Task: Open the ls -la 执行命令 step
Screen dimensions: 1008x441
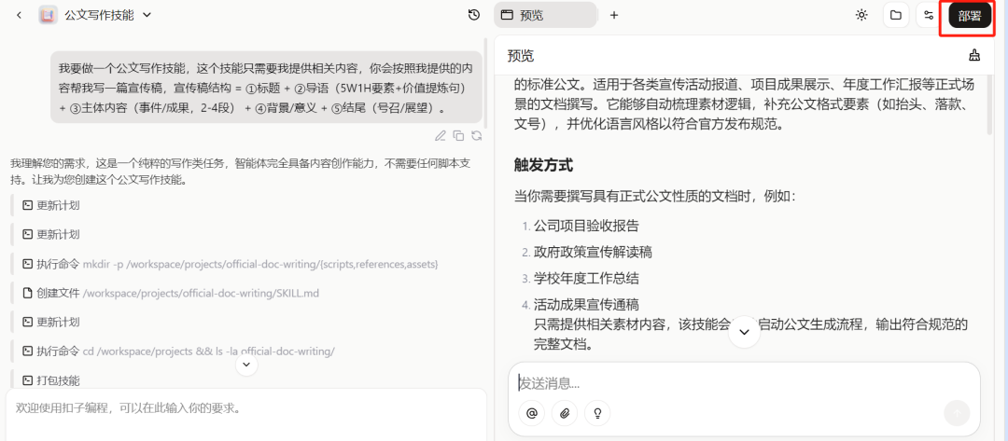Action: (178, 351)
